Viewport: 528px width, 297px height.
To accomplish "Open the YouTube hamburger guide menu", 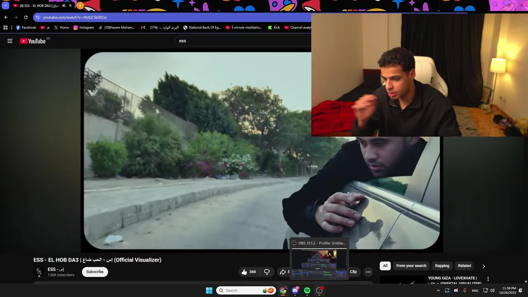I will click(10, 41).
